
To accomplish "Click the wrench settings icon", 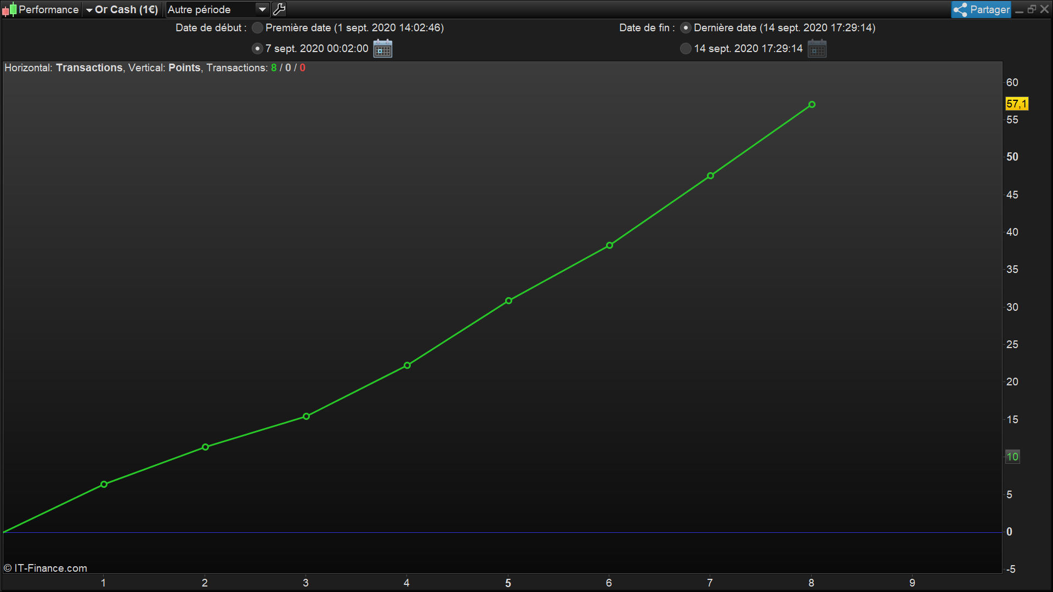I will tap(279, 9).
